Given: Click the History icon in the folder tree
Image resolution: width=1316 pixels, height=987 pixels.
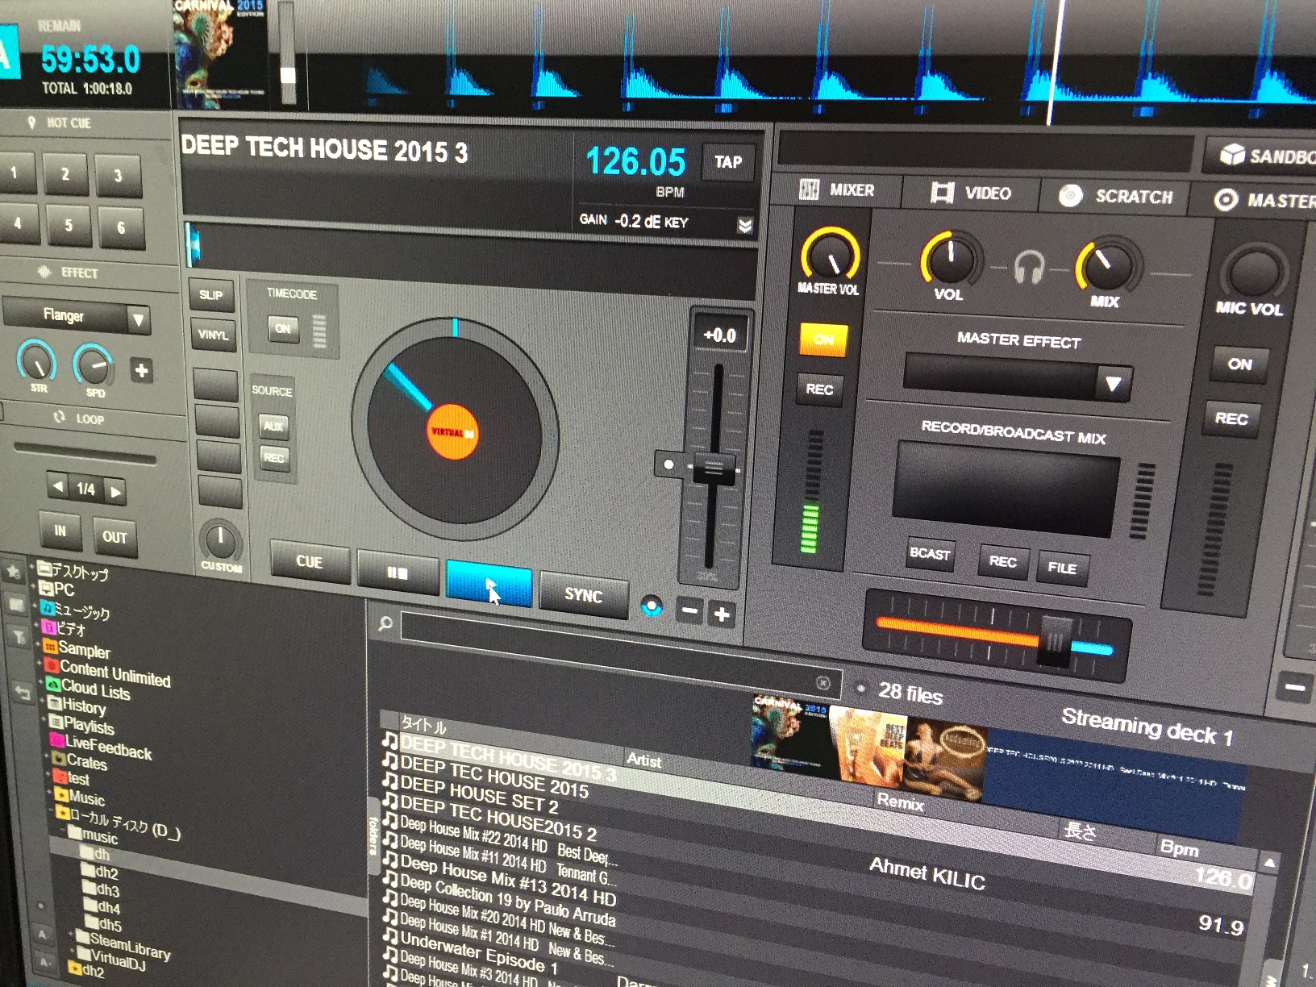Looking at the screenshot, I should coord(55,703).
